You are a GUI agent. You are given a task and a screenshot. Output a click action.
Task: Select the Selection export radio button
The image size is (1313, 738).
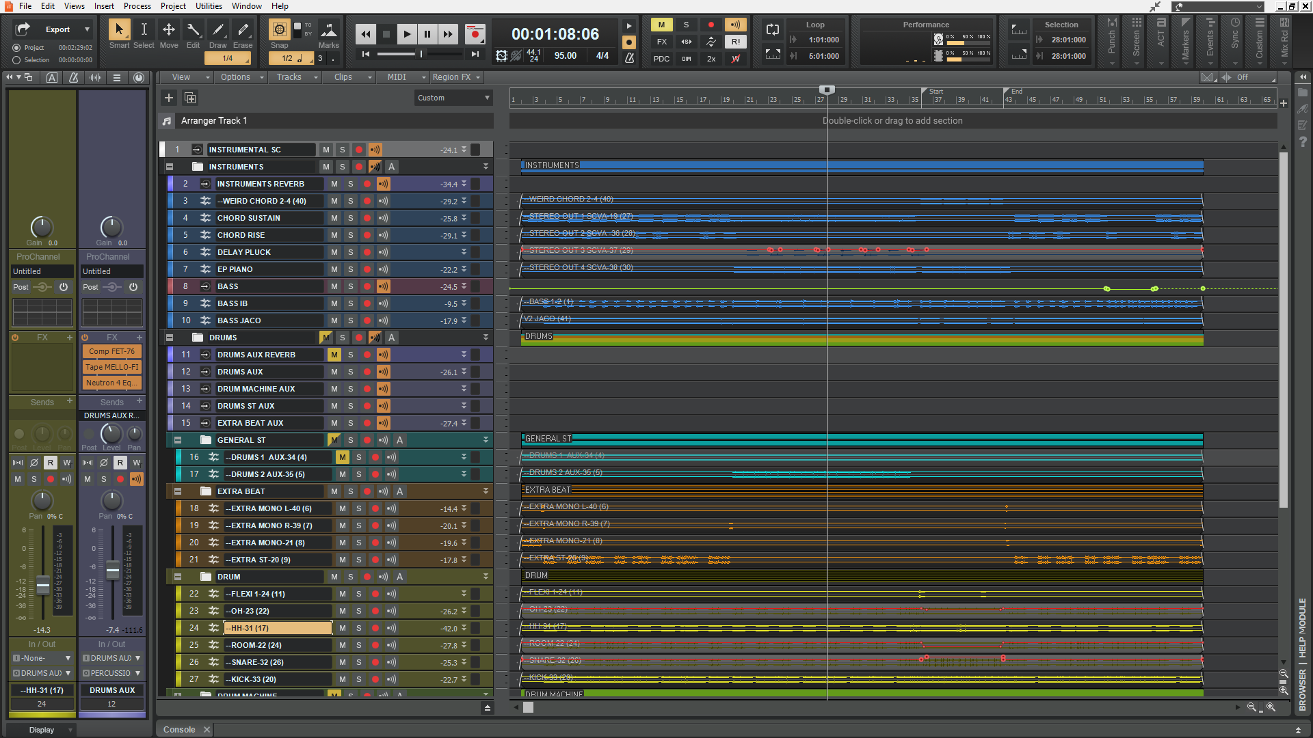pos(16,60)
